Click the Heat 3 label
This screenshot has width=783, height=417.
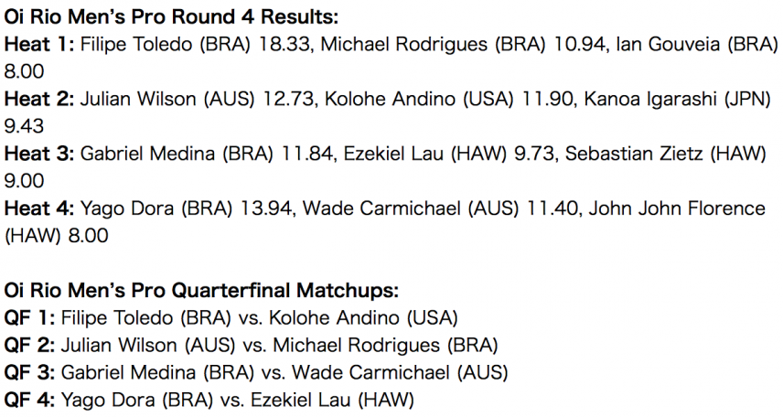point(39,154)
